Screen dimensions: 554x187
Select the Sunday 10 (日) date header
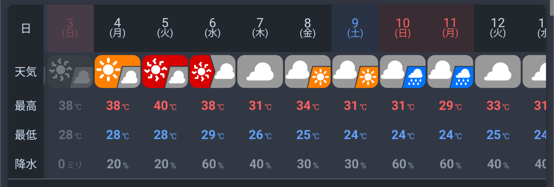(403, 28)
